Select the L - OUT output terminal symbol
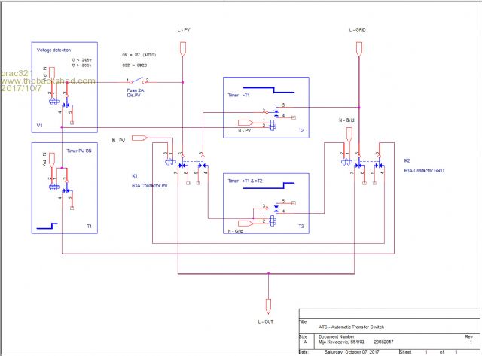482x356 pixels. click(267, 306)
